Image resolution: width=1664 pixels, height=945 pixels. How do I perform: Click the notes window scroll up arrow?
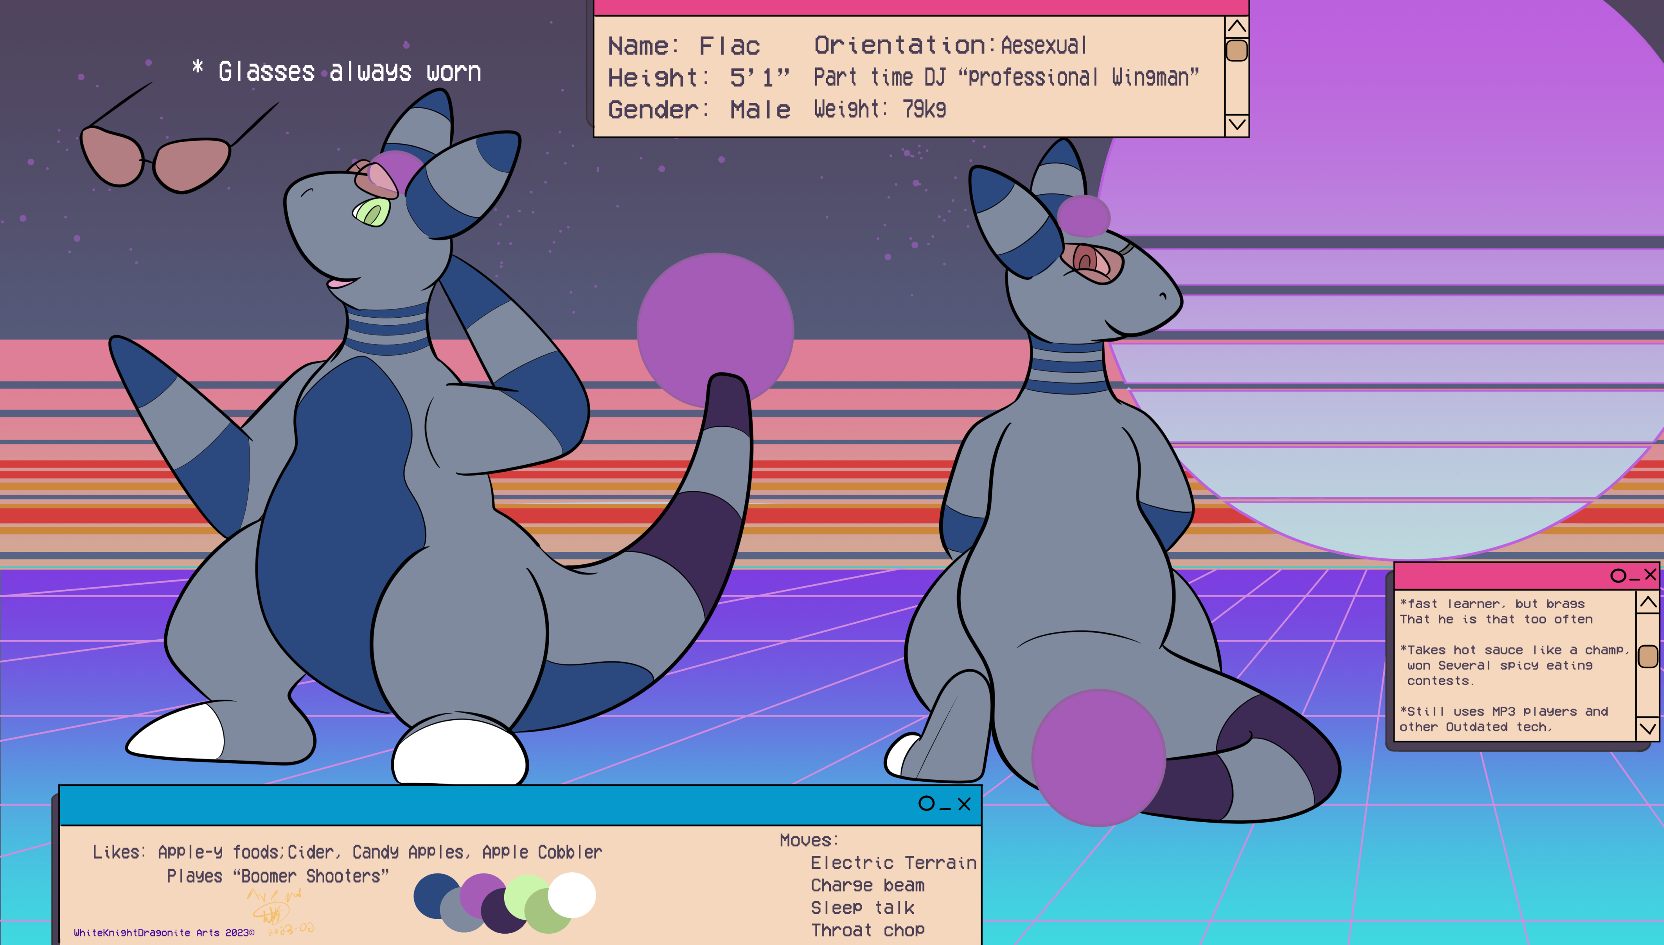[1648, 603]
